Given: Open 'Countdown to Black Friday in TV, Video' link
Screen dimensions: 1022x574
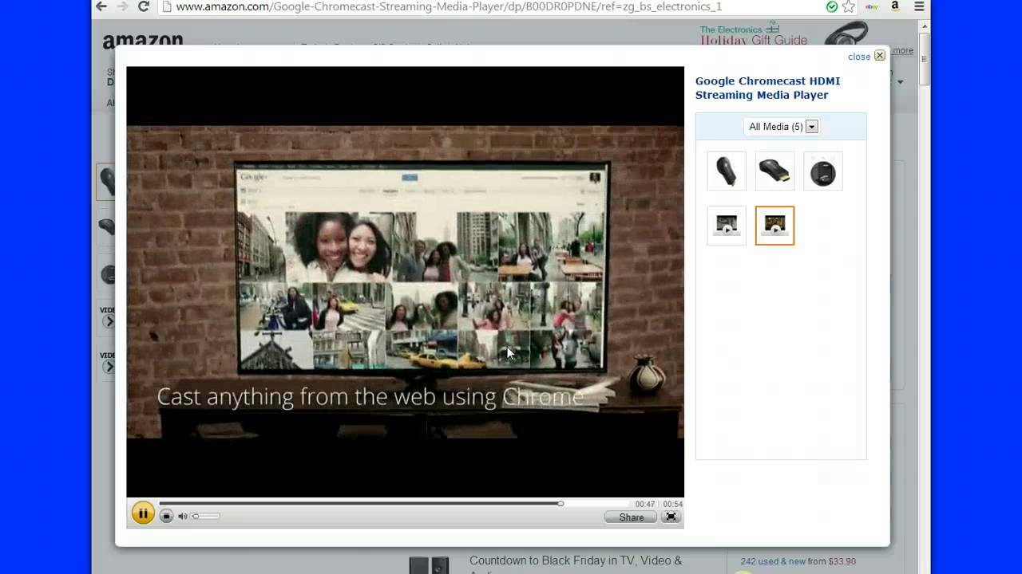Looking at the screenshot, I should (x=576, y=560).
